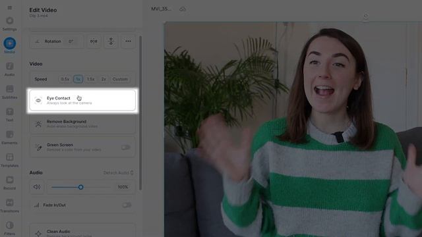
Task: Click the cloud save status icon
Action: [x=183, y=9]
